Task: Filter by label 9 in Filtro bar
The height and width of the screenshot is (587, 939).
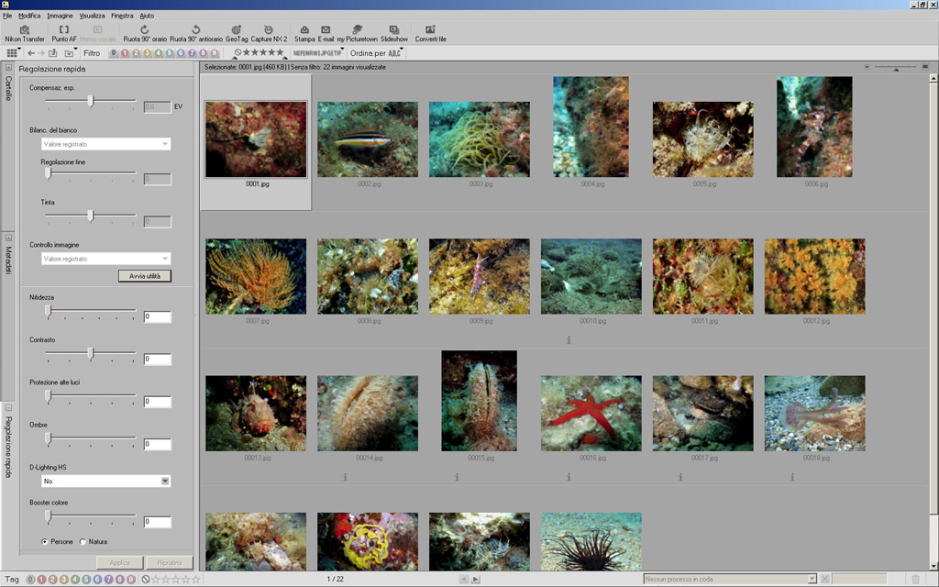Action: (x=215, y=53)
